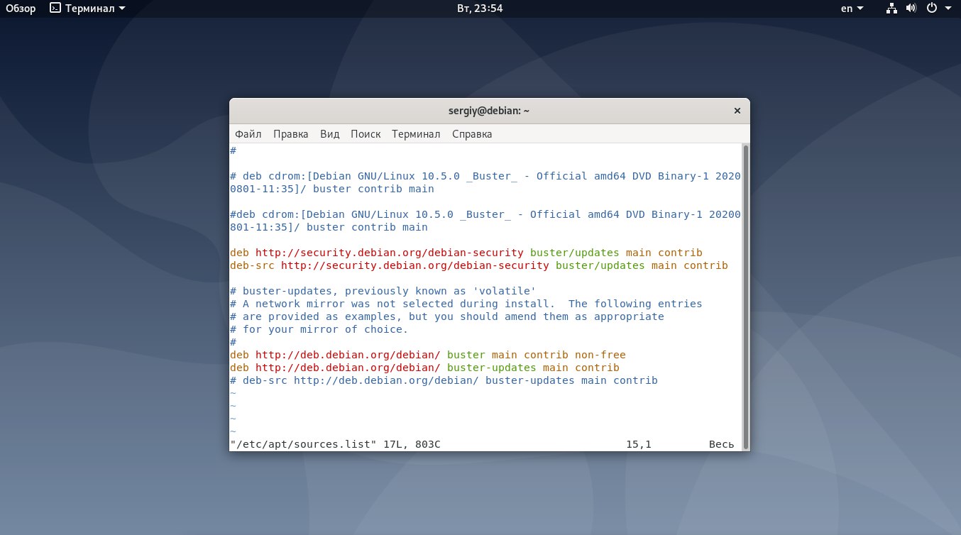Click comment 'buster-updates, previously known as volatile'
Viewport: 961px width, 535px height.
383,291
